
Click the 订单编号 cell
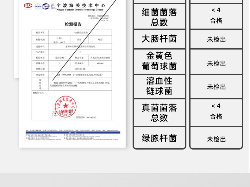[x=79, y=63]
